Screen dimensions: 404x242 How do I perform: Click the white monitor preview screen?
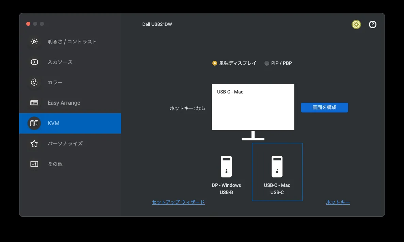click(253, 107)
